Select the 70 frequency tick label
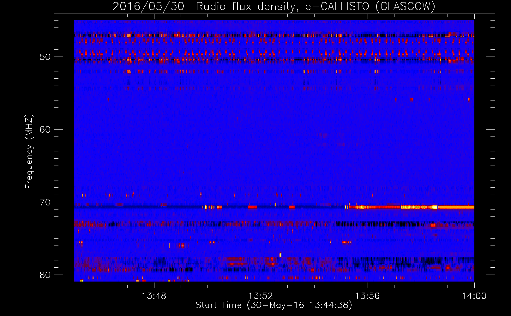The image size is (511, 316). click(45, 202)
